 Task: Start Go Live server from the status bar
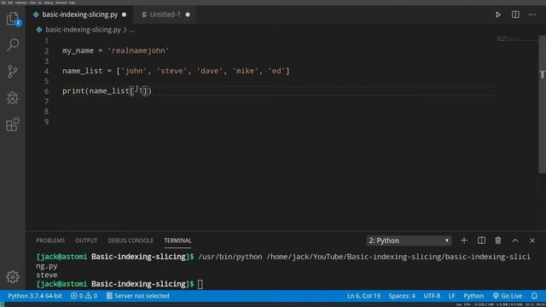508,296
